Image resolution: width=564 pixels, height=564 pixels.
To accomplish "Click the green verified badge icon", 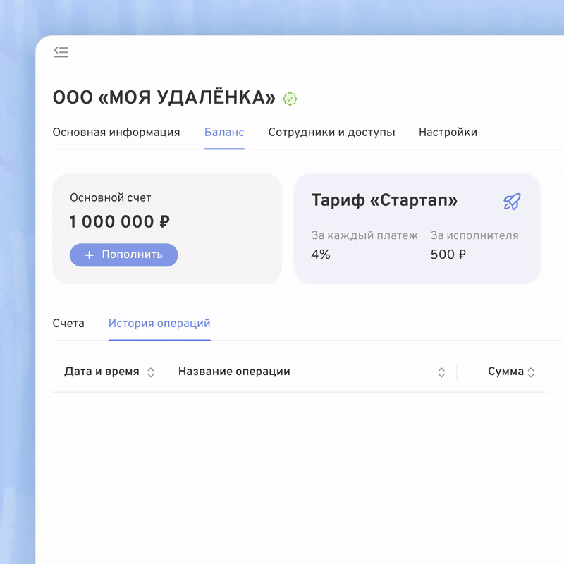I will [x=290, y=99].
